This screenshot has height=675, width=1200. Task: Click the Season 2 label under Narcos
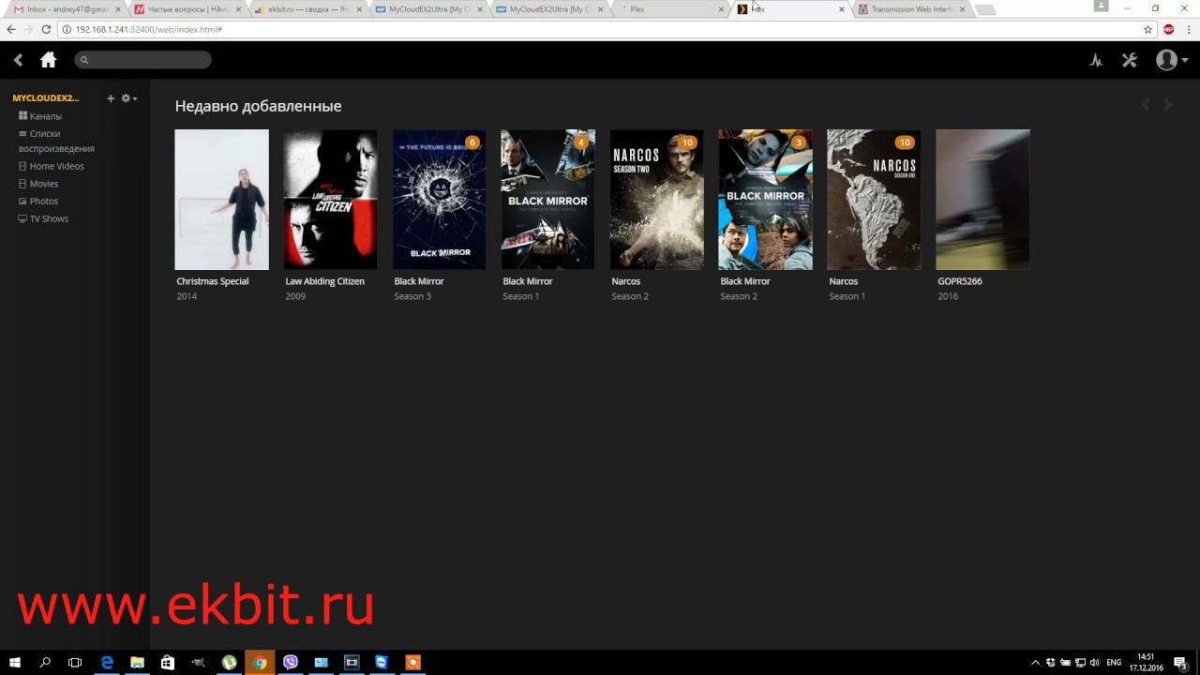[x=630, y=296]
